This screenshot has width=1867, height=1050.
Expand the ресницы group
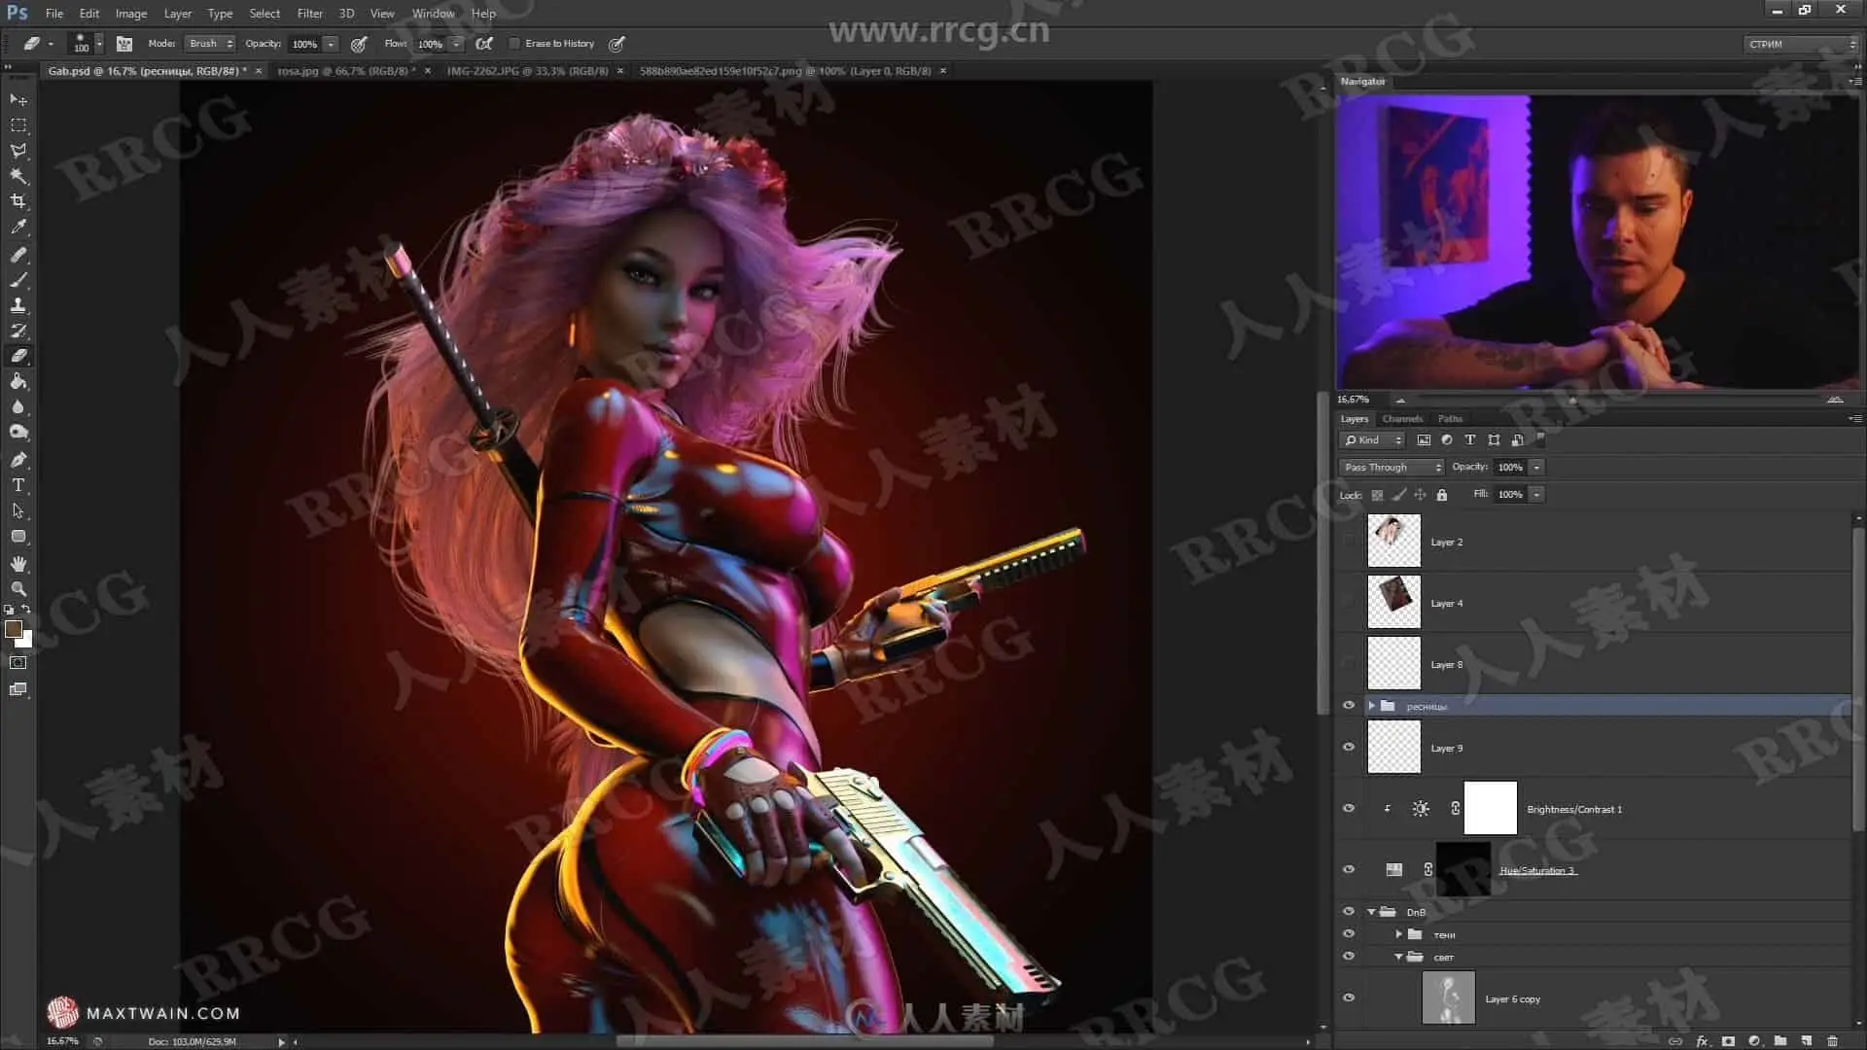1372,706
